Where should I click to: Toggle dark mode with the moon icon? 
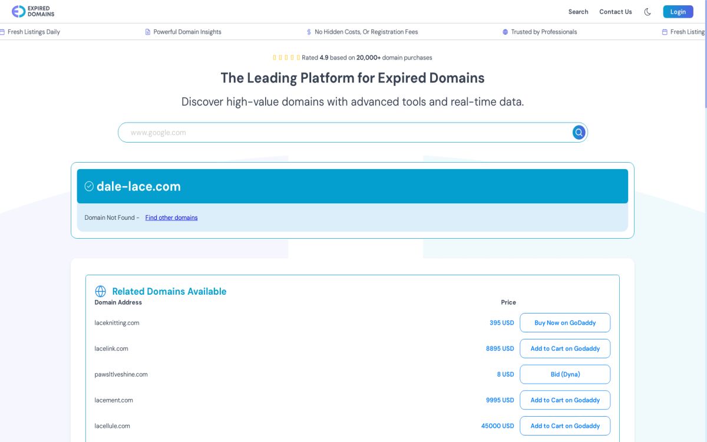[647, 11]
